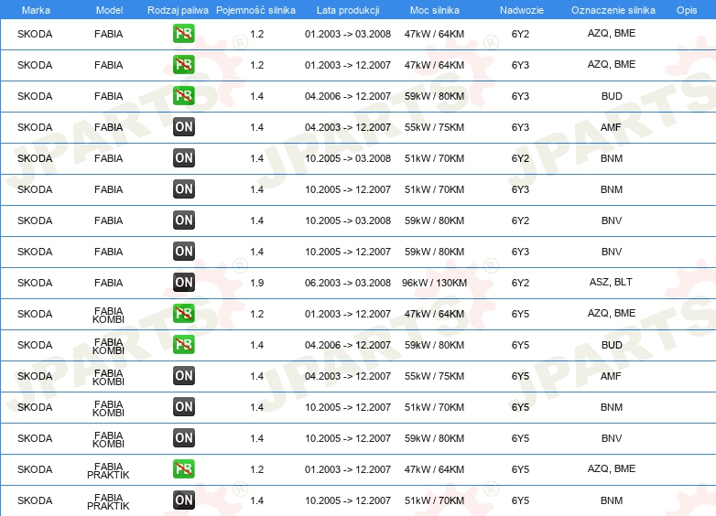
Task: Select the 55kW / 75KM cell in the Fabia Kombi row
Action: coord(434,376)
